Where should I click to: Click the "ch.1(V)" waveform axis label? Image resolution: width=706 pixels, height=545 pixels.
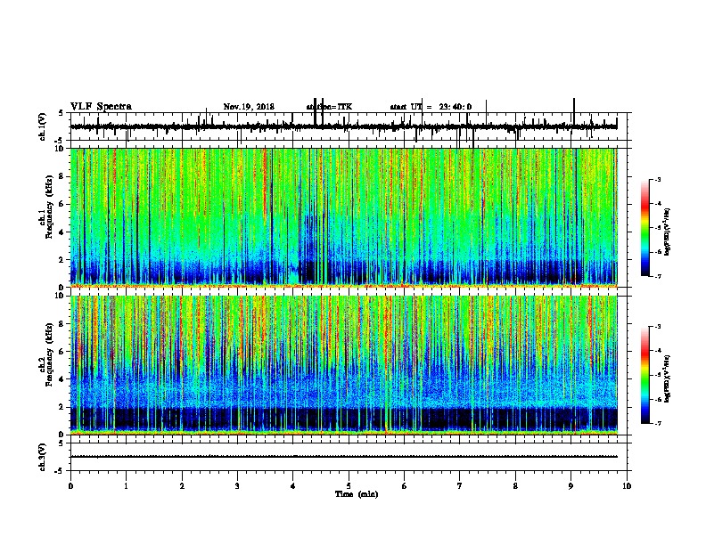tap(43, 126)
